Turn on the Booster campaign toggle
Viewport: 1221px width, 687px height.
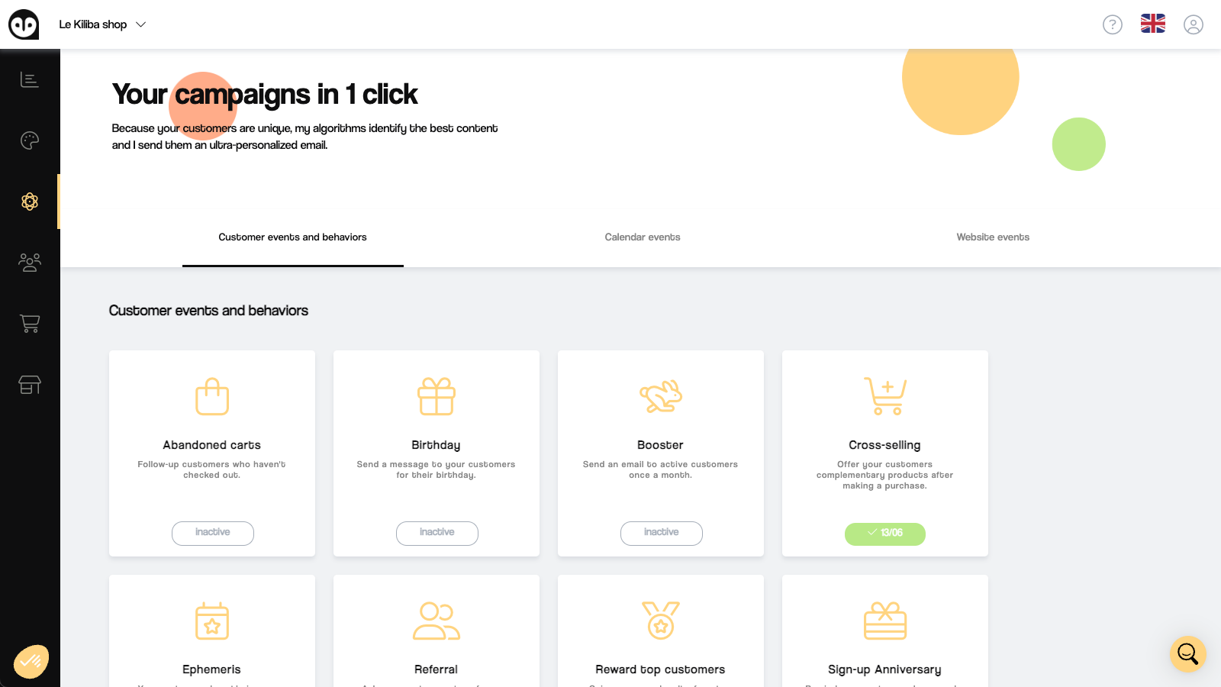click(661, 533)
